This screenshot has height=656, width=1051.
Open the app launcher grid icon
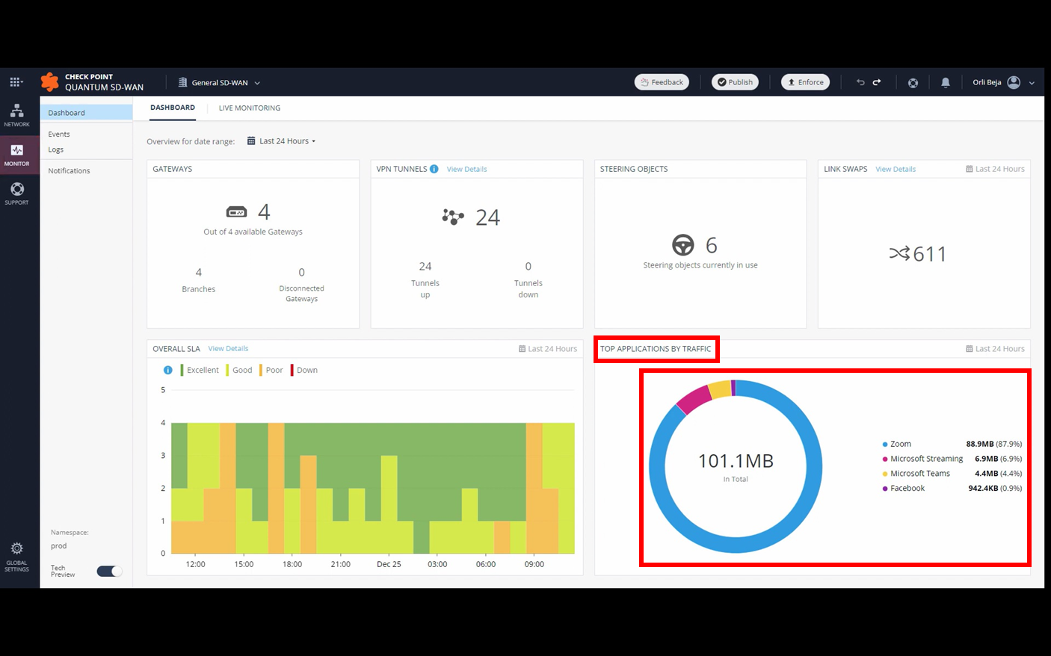coord(16,82)
